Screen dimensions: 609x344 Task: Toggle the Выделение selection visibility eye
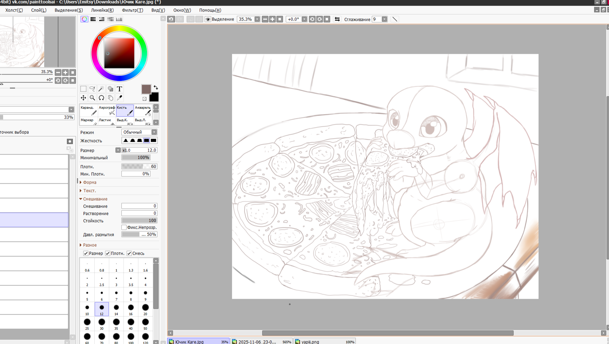click(x=208, y=19)
